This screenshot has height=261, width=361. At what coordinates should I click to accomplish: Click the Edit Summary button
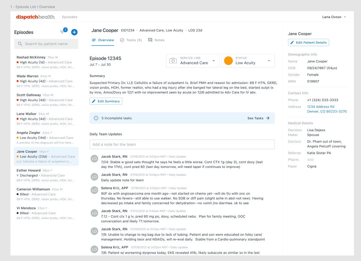(x=106, y=101)
